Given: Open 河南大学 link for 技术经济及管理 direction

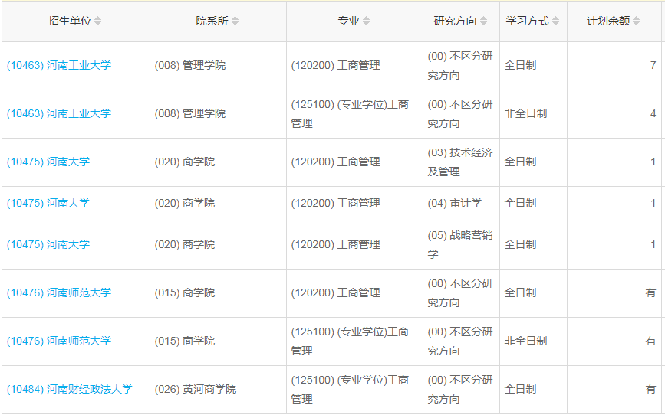Looking at the screenshot, I should tap(48, 162).
